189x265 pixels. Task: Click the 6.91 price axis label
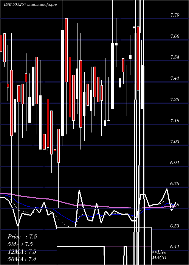(175, 162)
